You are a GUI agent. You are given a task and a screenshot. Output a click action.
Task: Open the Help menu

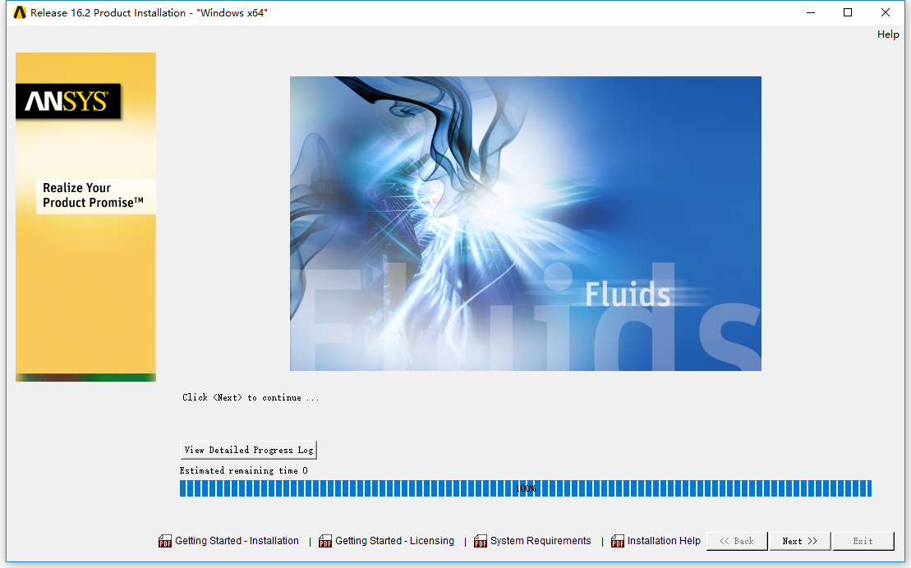(888, 34)
